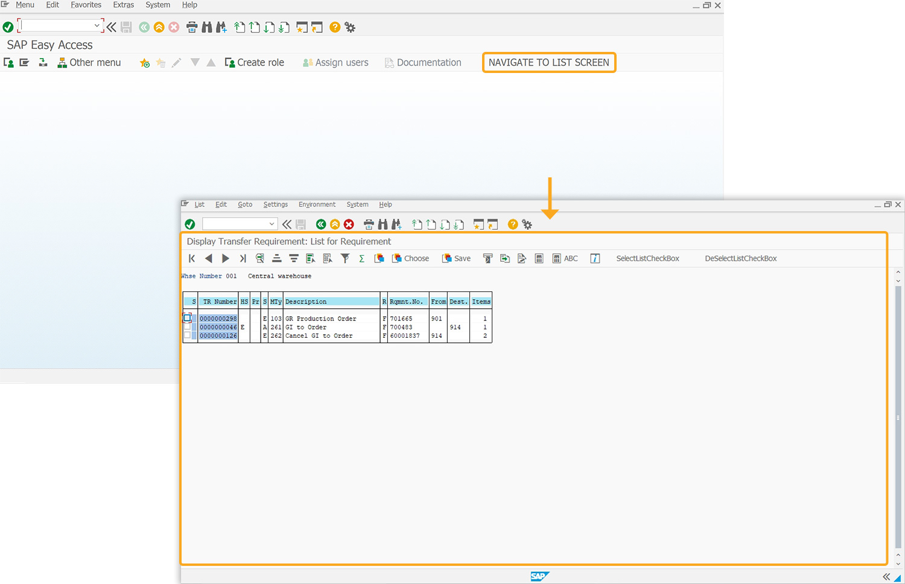Open command field dropdown in list window
This screenshot has height=584, width=905.
(271, 224)
